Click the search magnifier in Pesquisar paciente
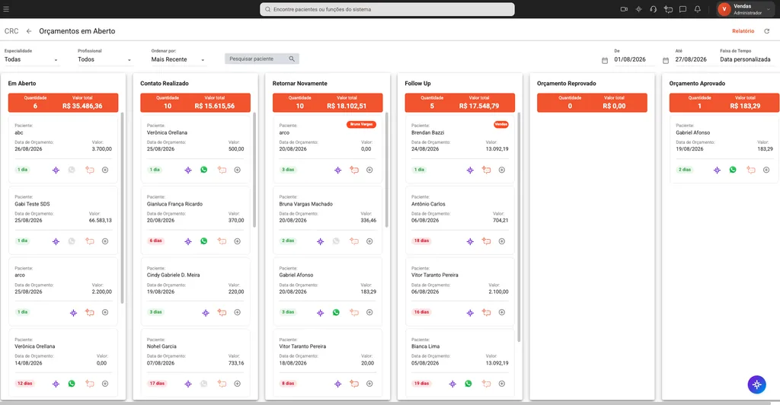Viewport: 780px width, 405px height. [292, 59]
